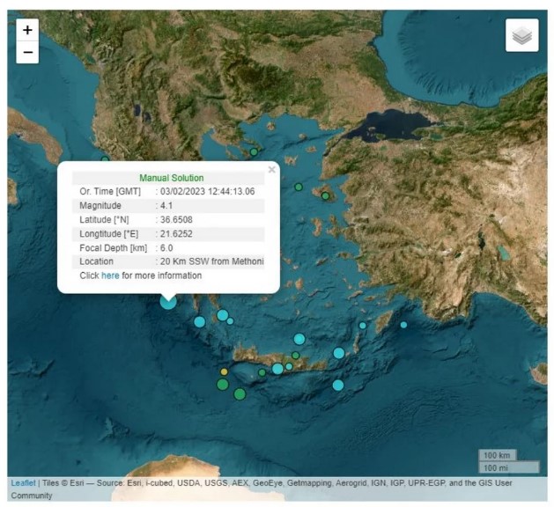The height and width of the screenshot is (507, 554).
Task: Open the Leaflet attribution link
Action: point(23,482)
